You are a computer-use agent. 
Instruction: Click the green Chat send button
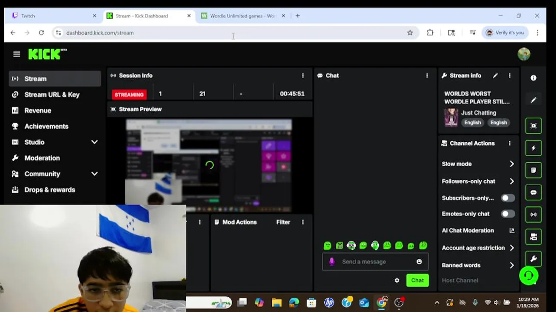coord(417,280)
